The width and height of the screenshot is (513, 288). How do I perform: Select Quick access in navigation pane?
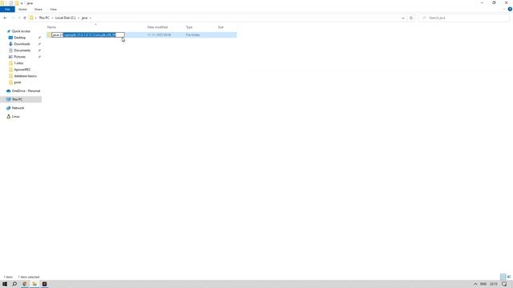21,31
